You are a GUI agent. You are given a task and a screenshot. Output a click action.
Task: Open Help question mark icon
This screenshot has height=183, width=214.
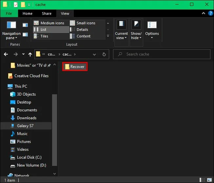(211, 13)
